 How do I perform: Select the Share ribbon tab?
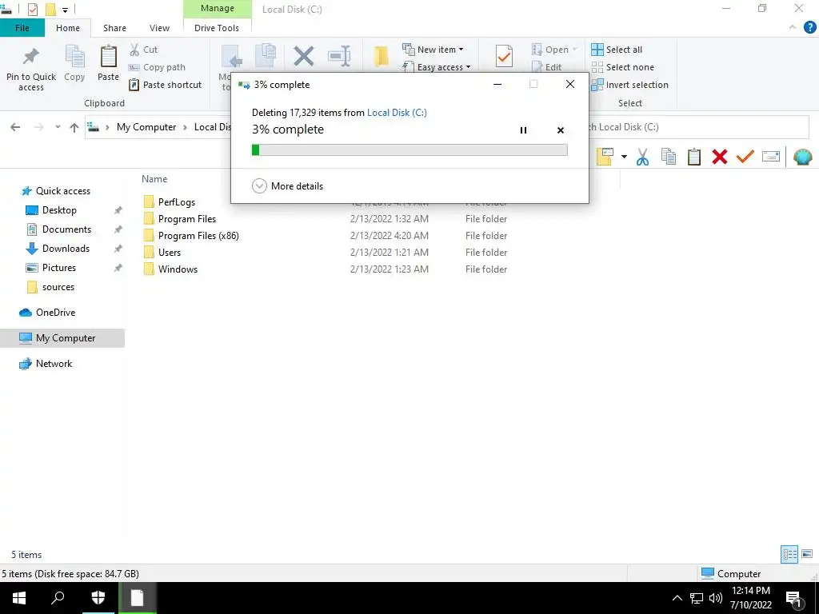114,28
